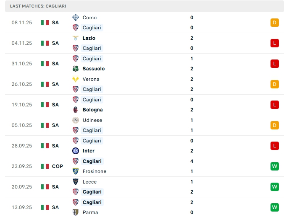Click the draw badge for the Como match

click(275, 23)
